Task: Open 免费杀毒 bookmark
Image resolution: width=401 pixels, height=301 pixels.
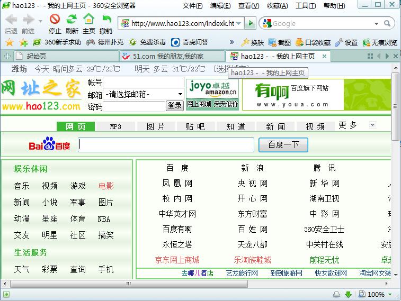Action: (148, 42)
